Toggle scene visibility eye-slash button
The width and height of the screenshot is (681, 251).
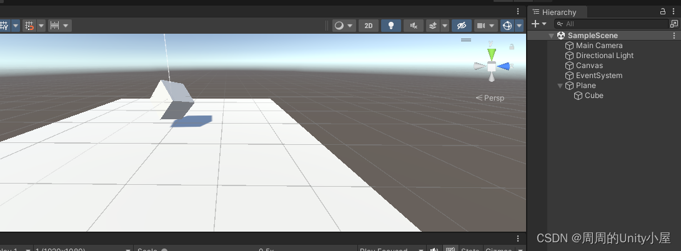(x=461, y=26)
